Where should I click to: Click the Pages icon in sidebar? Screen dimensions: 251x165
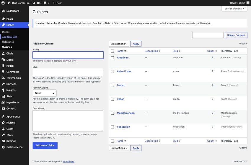(3, 66)
